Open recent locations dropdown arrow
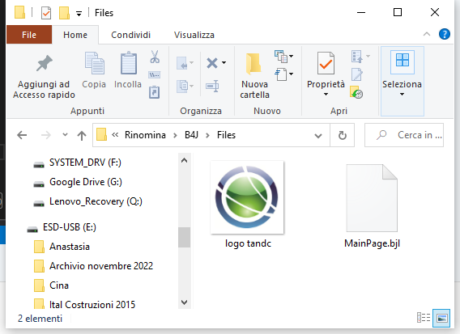This screenshot has width=460, height=334. (65, 135)
